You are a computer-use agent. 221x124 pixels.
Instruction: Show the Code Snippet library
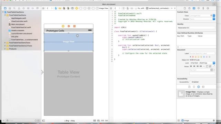click(x=194, y=87)
